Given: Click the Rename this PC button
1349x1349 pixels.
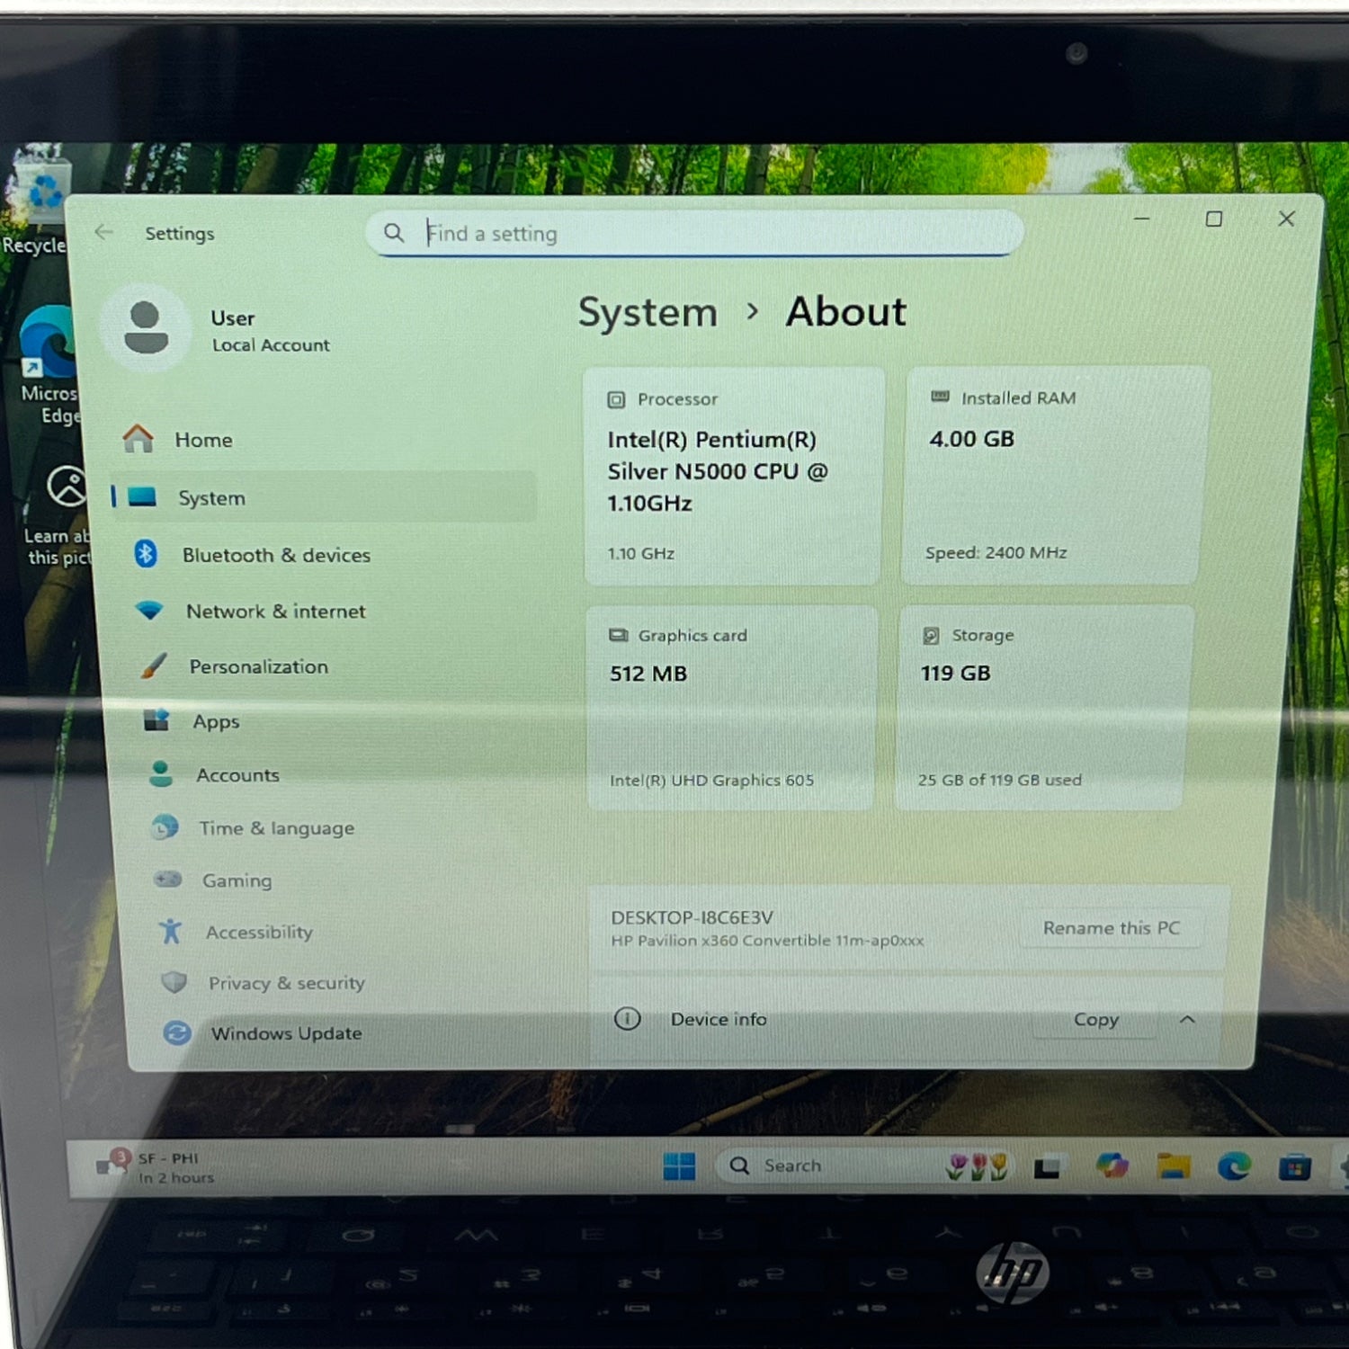Looking at the screenshot, I should coord(1112,927).
